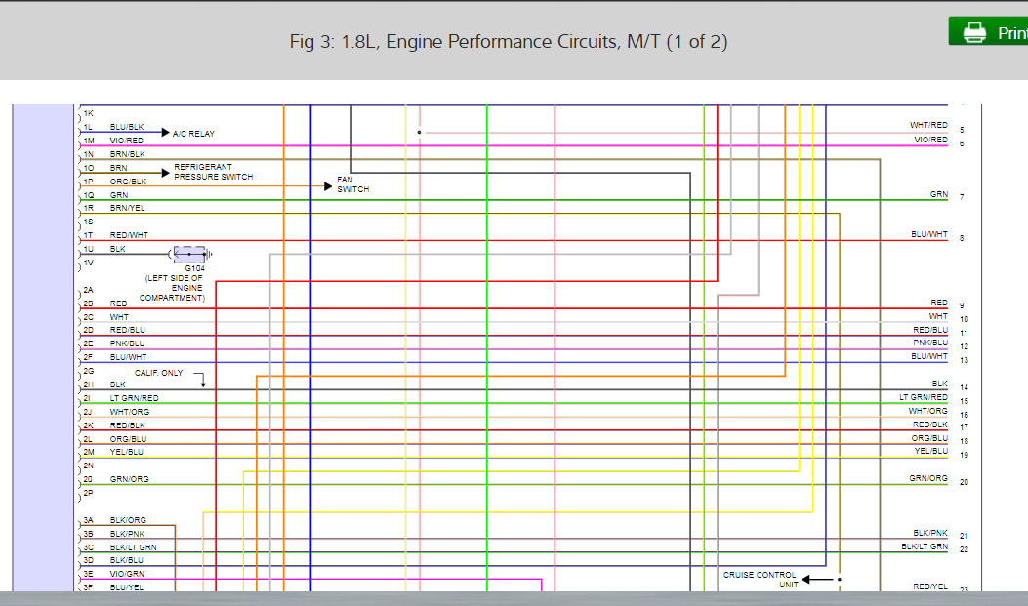Click the 'VIO/GRN' wire label at pin 3E
The width and height of the screenshot is (1028, 606).
[127, 574]
